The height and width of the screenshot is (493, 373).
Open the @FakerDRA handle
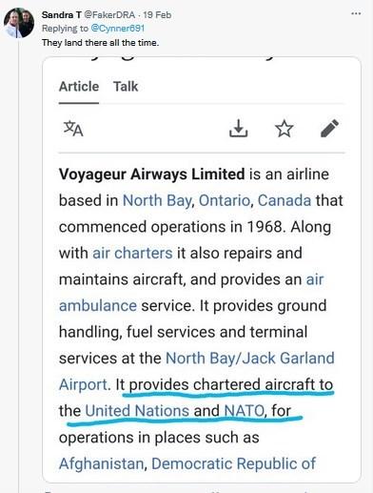[x=109, y=14]
